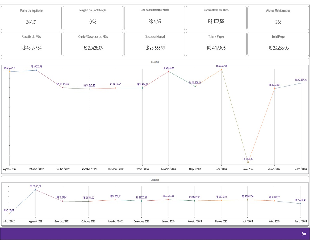The height and width of the screenshot is (240, 310).
Task: Select the Receita Média por Aluno card
Action: pos(216,18)
